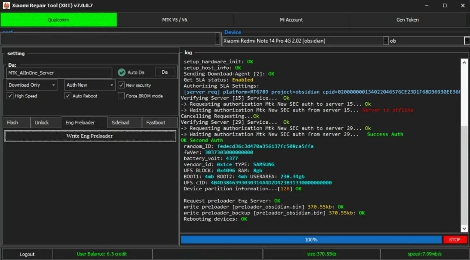Switch to the Gen Token tab

(407, 20)
